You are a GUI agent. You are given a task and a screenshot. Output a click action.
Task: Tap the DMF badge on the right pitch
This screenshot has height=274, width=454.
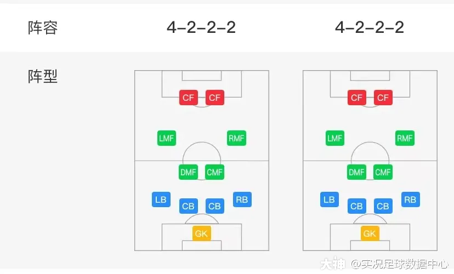coord(356,173)
